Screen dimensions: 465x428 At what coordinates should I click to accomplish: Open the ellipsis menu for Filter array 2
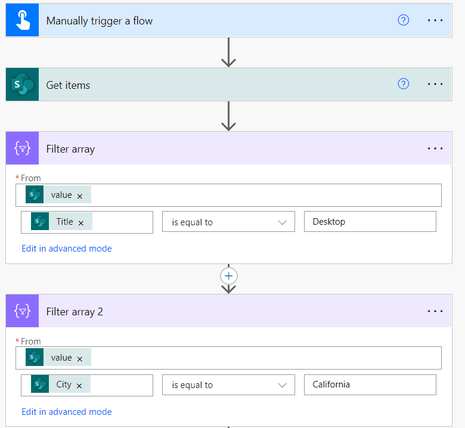pyautogui.click(x=435, y=311)
